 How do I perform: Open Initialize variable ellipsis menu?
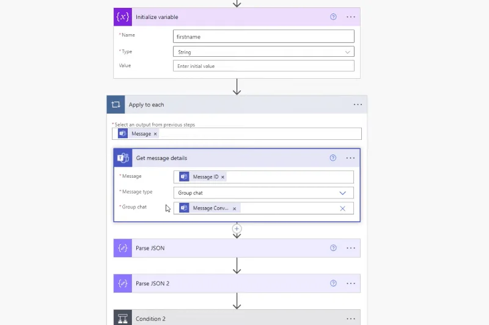(351, 17)
